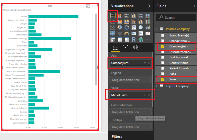Select the R script visual
Screen dimensions: 197x140
(134, 39)
